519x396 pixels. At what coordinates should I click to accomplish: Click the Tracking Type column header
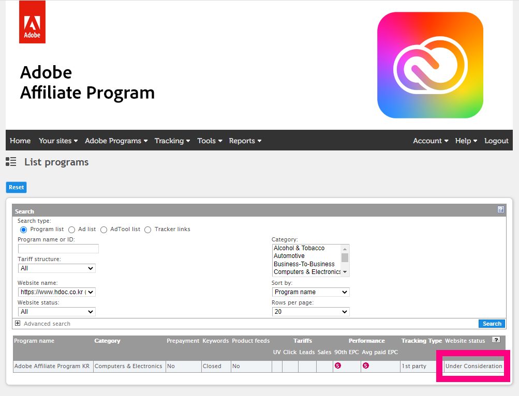pos(421,341)
